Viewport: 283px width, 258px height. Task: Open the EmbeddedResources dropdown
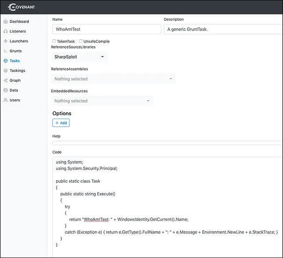[102, 101]
